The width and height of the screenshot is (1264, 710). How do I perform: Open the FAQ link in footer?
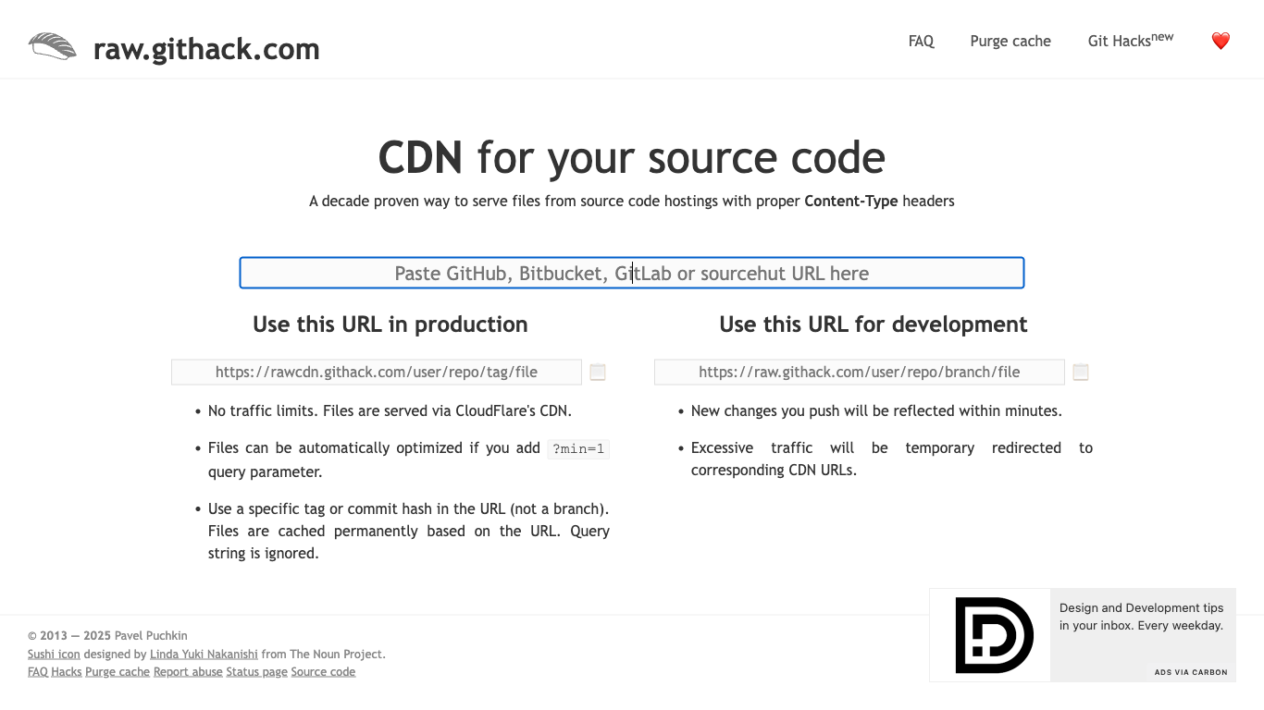38,671
